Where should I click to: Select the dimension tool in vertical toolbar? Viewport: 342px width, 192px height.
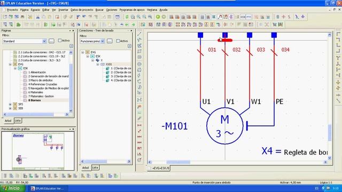[x=139, y=125]
